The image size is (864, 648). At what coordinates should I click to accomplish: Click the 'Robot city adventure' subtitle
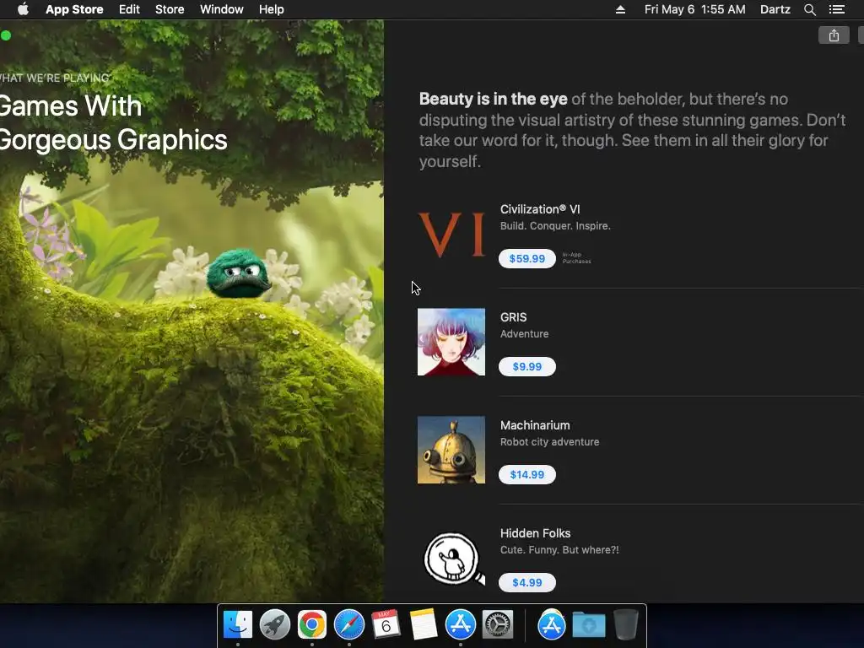(549, 442)
